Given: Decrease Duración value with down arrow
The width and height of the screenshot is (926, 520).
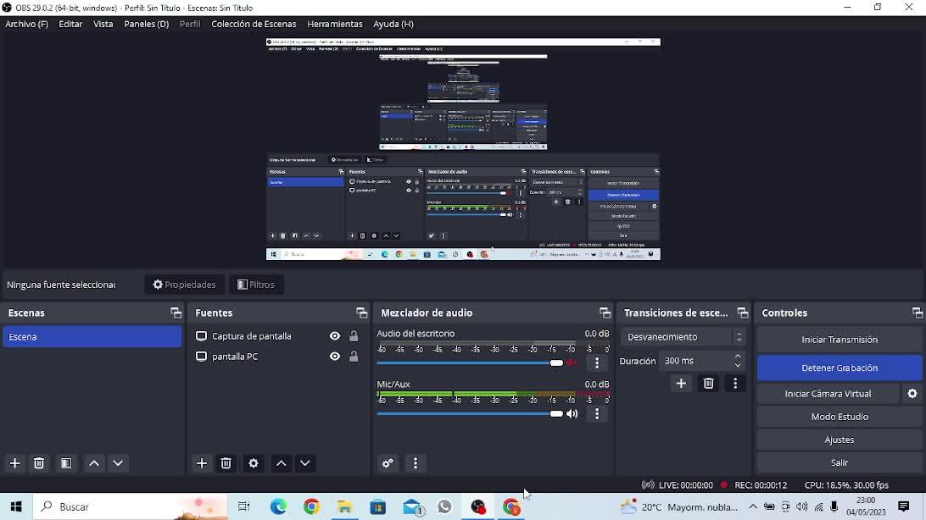Looking at the screenshot, I should (738, 365).
